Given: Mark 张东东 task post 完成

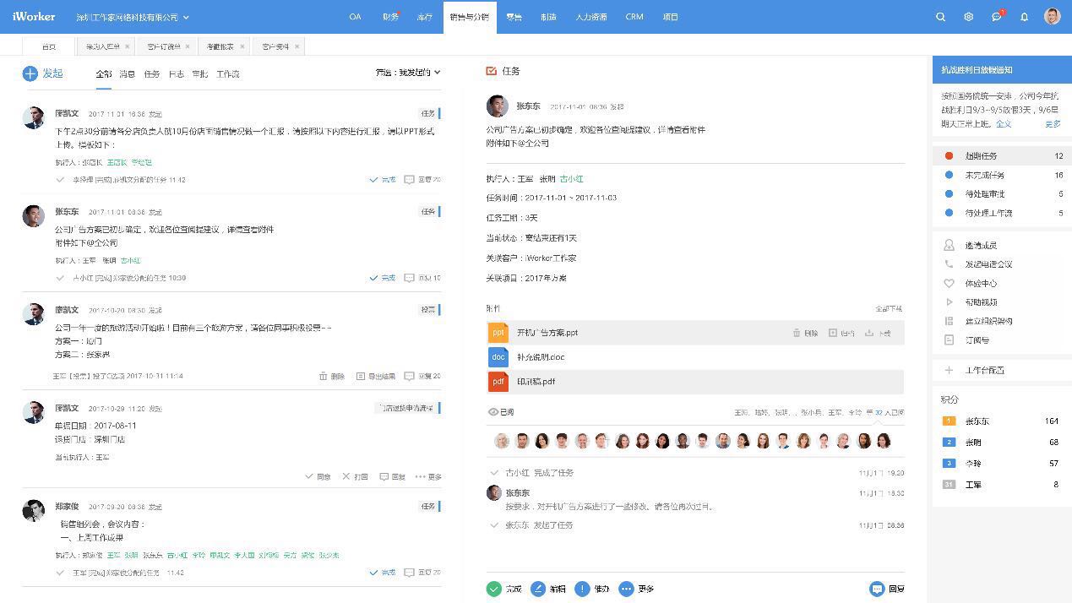Looking at the screenshot, I should (x=383, y=278).
